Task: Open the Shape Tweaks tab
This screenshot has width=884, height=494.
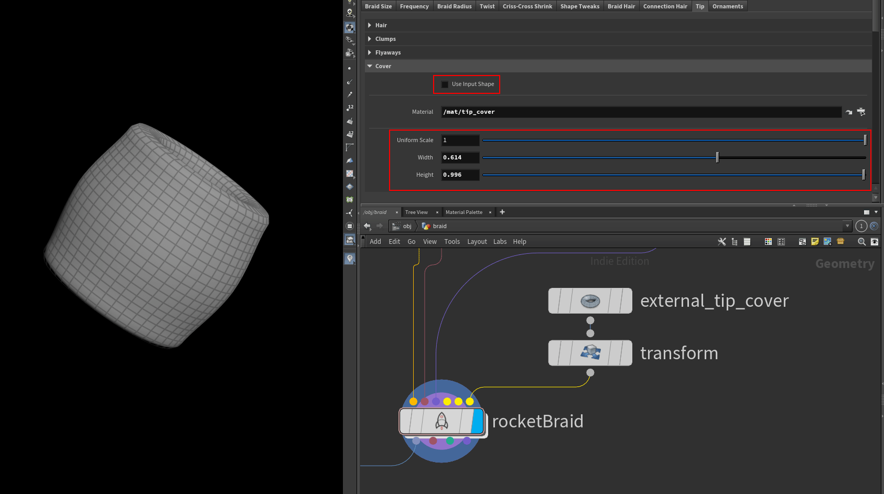Action: pos(579,6)
